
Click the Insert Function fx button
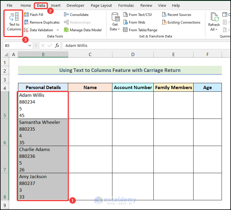(x=57, y=46)
